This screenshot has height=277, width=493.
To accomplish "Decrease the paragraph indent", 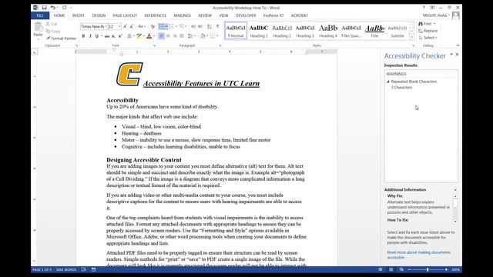I will pyautogui.click(x=193, y=27).
